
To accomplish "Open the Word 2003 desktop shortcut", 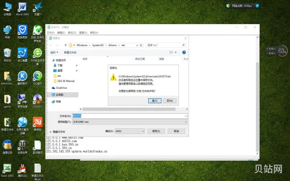I will [22, 9].
